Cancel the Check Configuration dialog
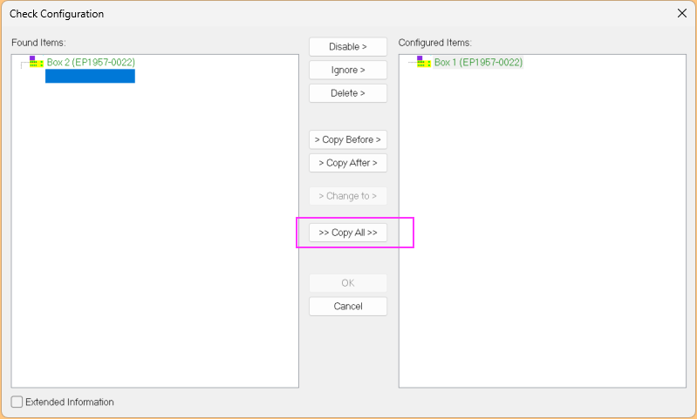Viewport: 697px width, 419px height. pyautogui.click(x=348, y=307)
